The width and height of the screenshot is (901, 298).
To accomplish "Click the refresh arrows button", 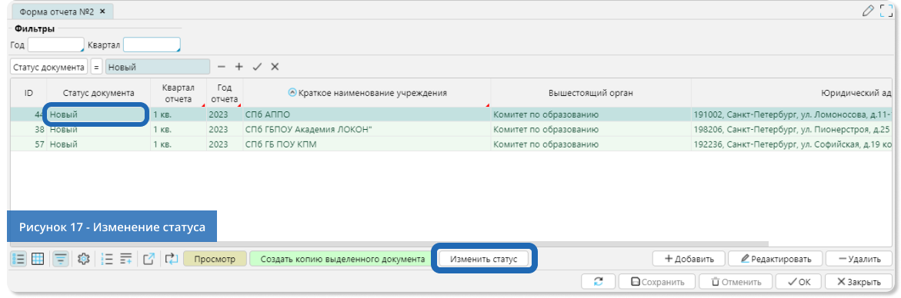I will pos(598,282).
